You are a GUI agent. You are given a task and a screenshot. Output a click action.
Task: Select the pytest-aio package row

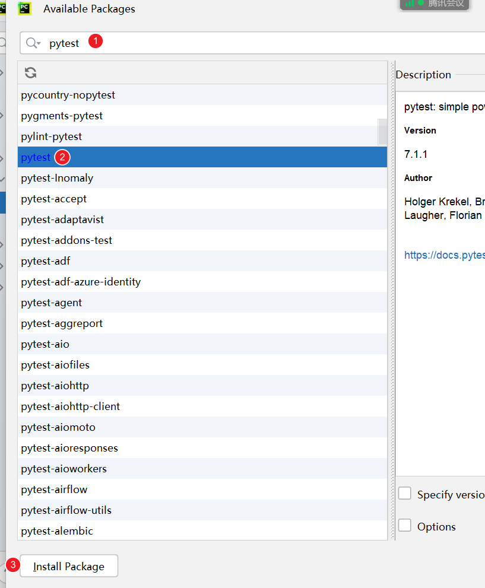click(202, 344)
